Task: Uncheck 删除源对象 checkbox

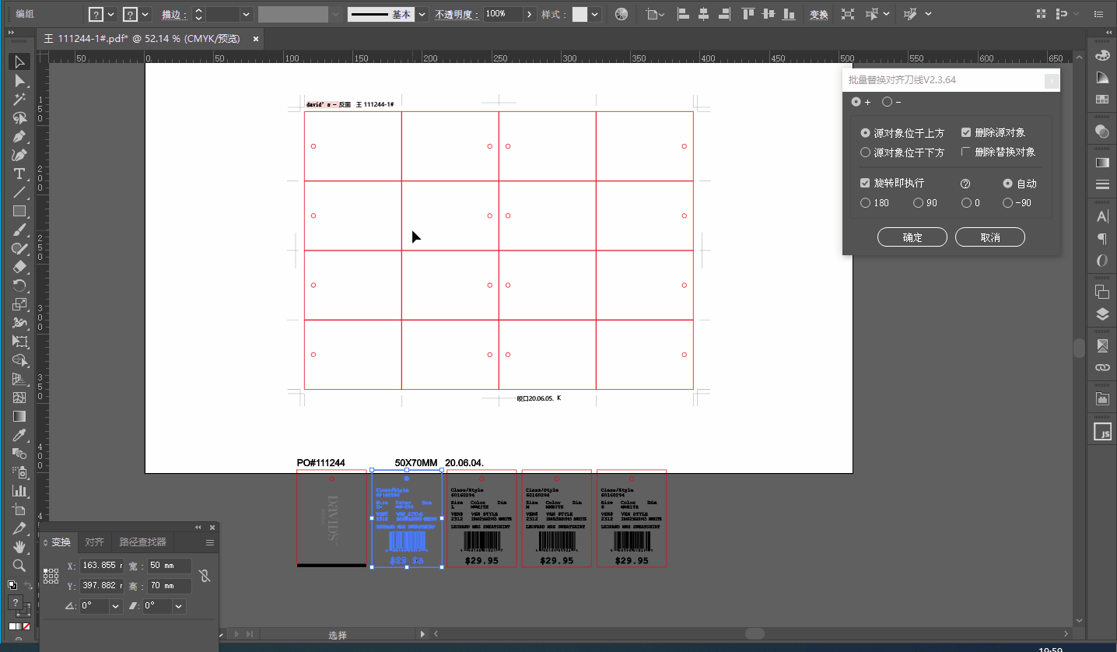Action: (993, 132)
